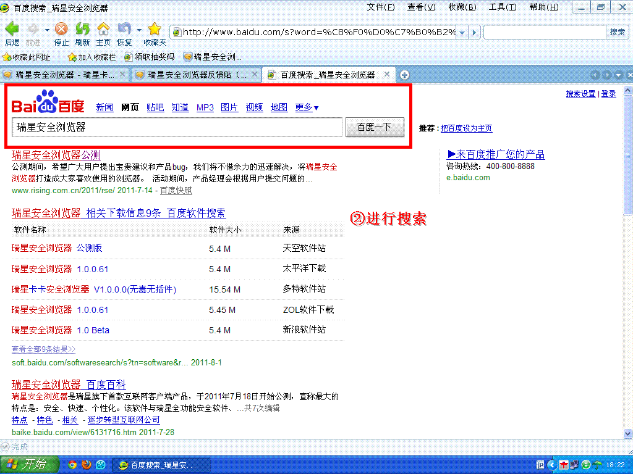This screenshot has width=633, height=474.
Task: Open the 瑞星安全浏览器公测 result
Action: pyautogui.click(x=56, y=155)
